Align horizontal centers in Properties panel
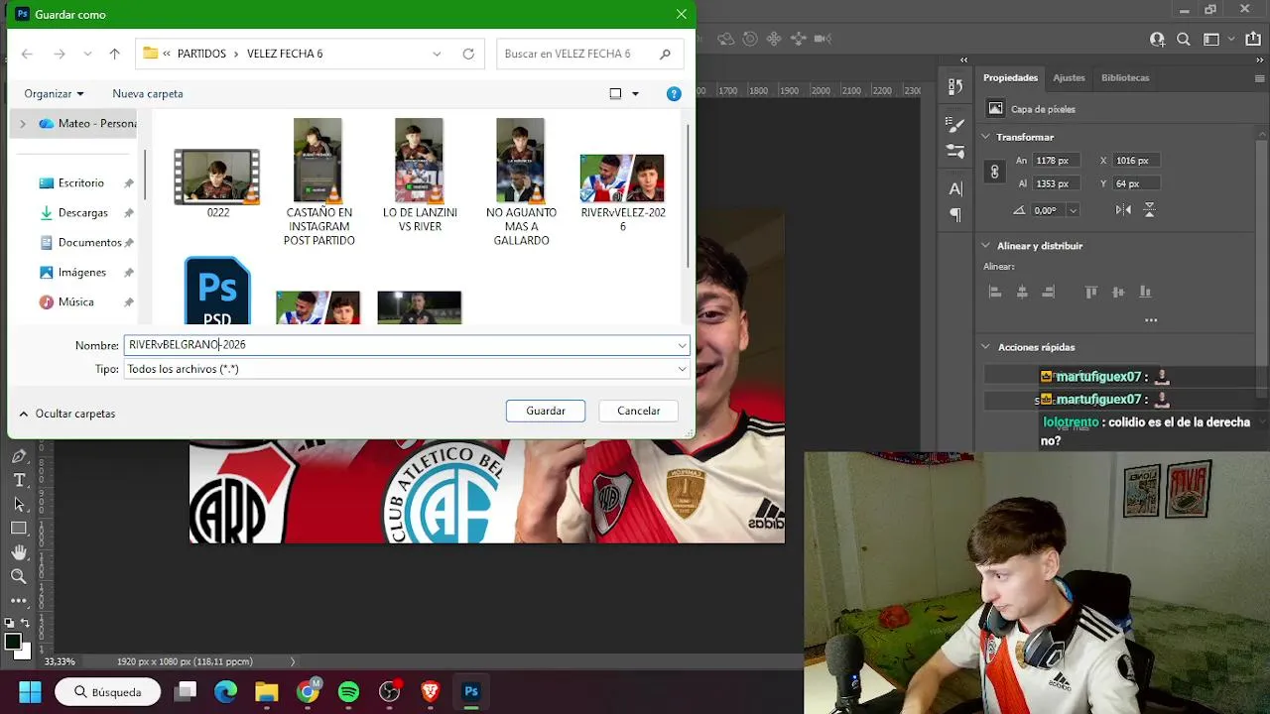This screenshot has height=714, width=1270. (x=1022, y=292)
